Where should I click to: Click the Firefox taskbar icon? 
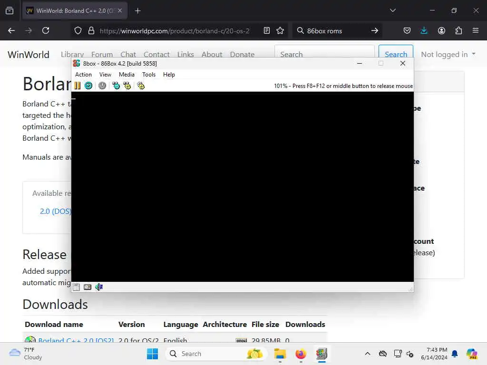(301, 354)
